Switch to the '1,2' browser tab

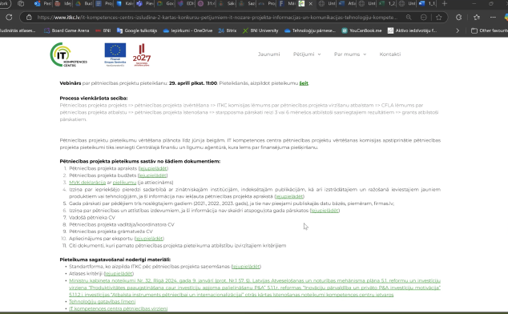pyautogui.click(x=388, y=3)
